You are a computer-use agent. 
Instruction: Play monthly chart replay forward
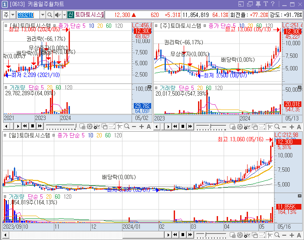coord(18,127)
